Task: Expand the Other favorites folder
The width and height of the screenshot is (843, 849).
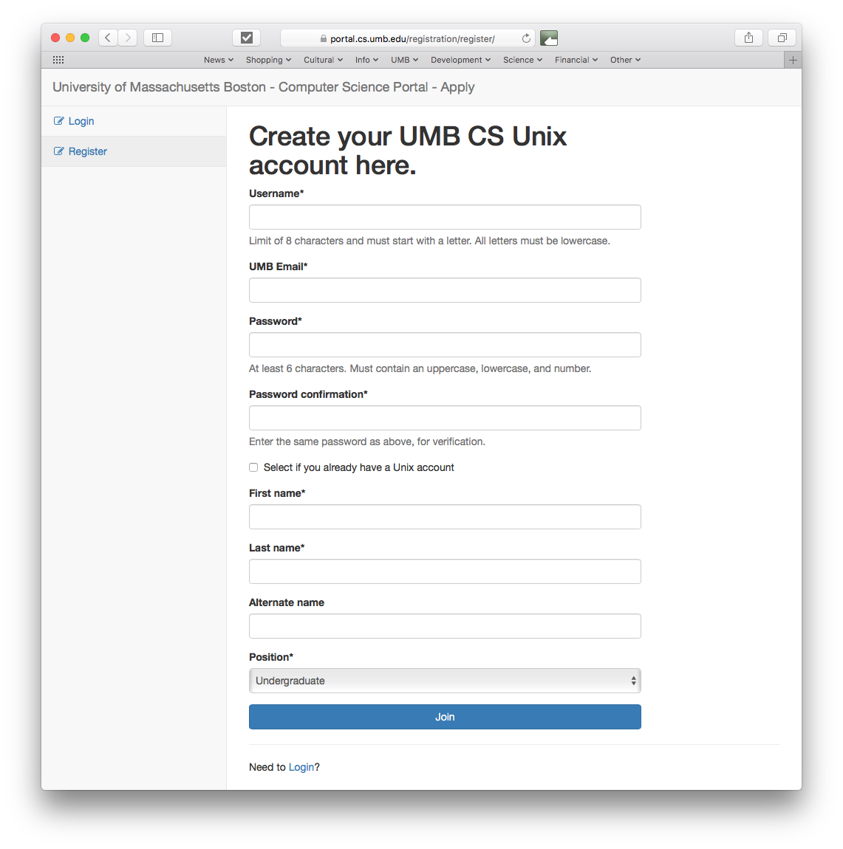Action: pos(625,60)
